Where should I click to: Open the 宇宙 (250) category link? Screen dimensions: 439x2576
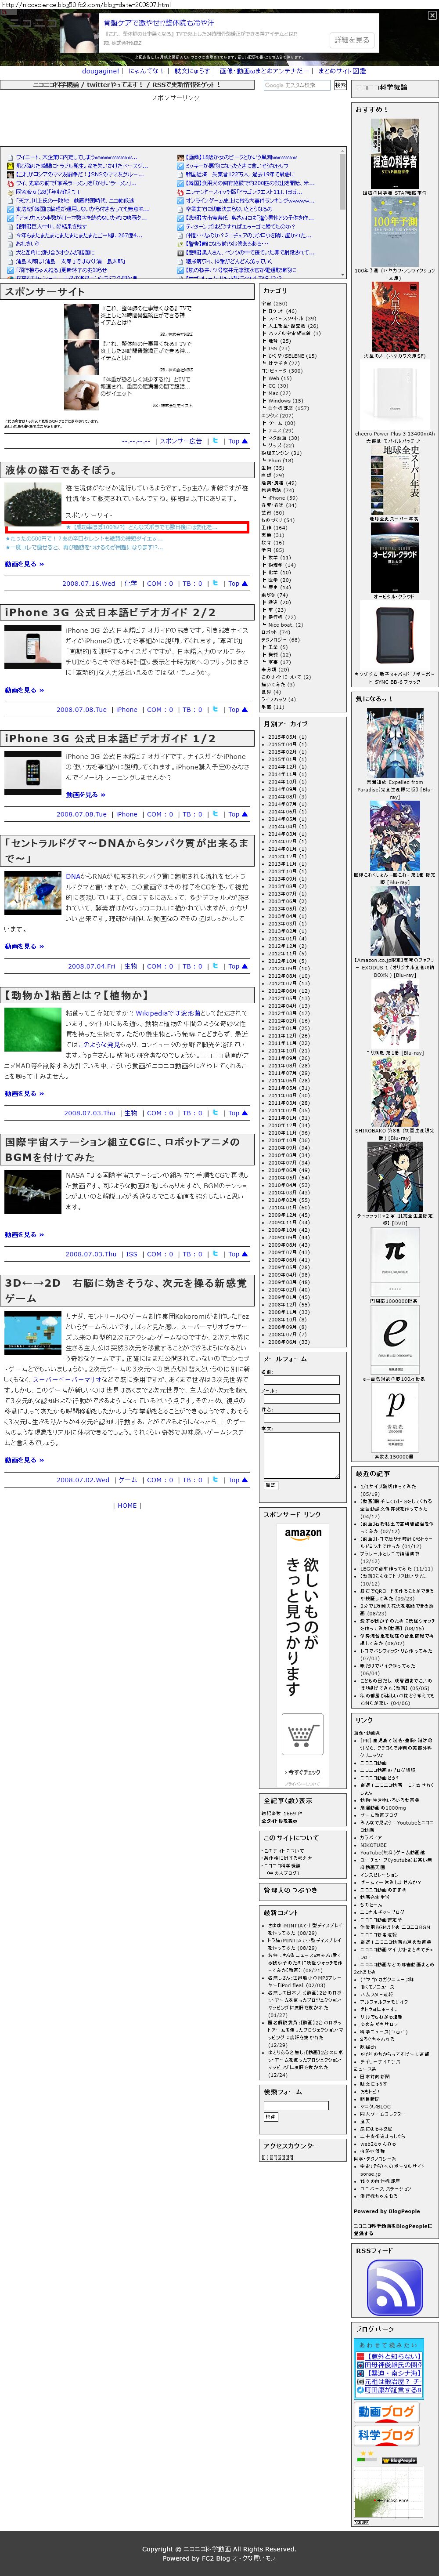[x=274, y=303]
